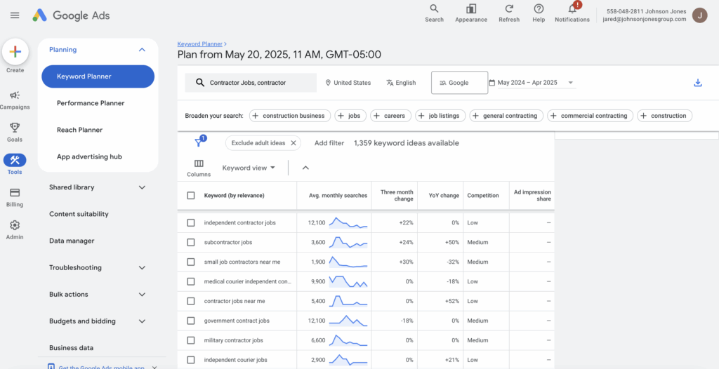The height and width of the screenshot is (369, 719).
Task: Open Campaigns in the sidebar
Action: 15,100
